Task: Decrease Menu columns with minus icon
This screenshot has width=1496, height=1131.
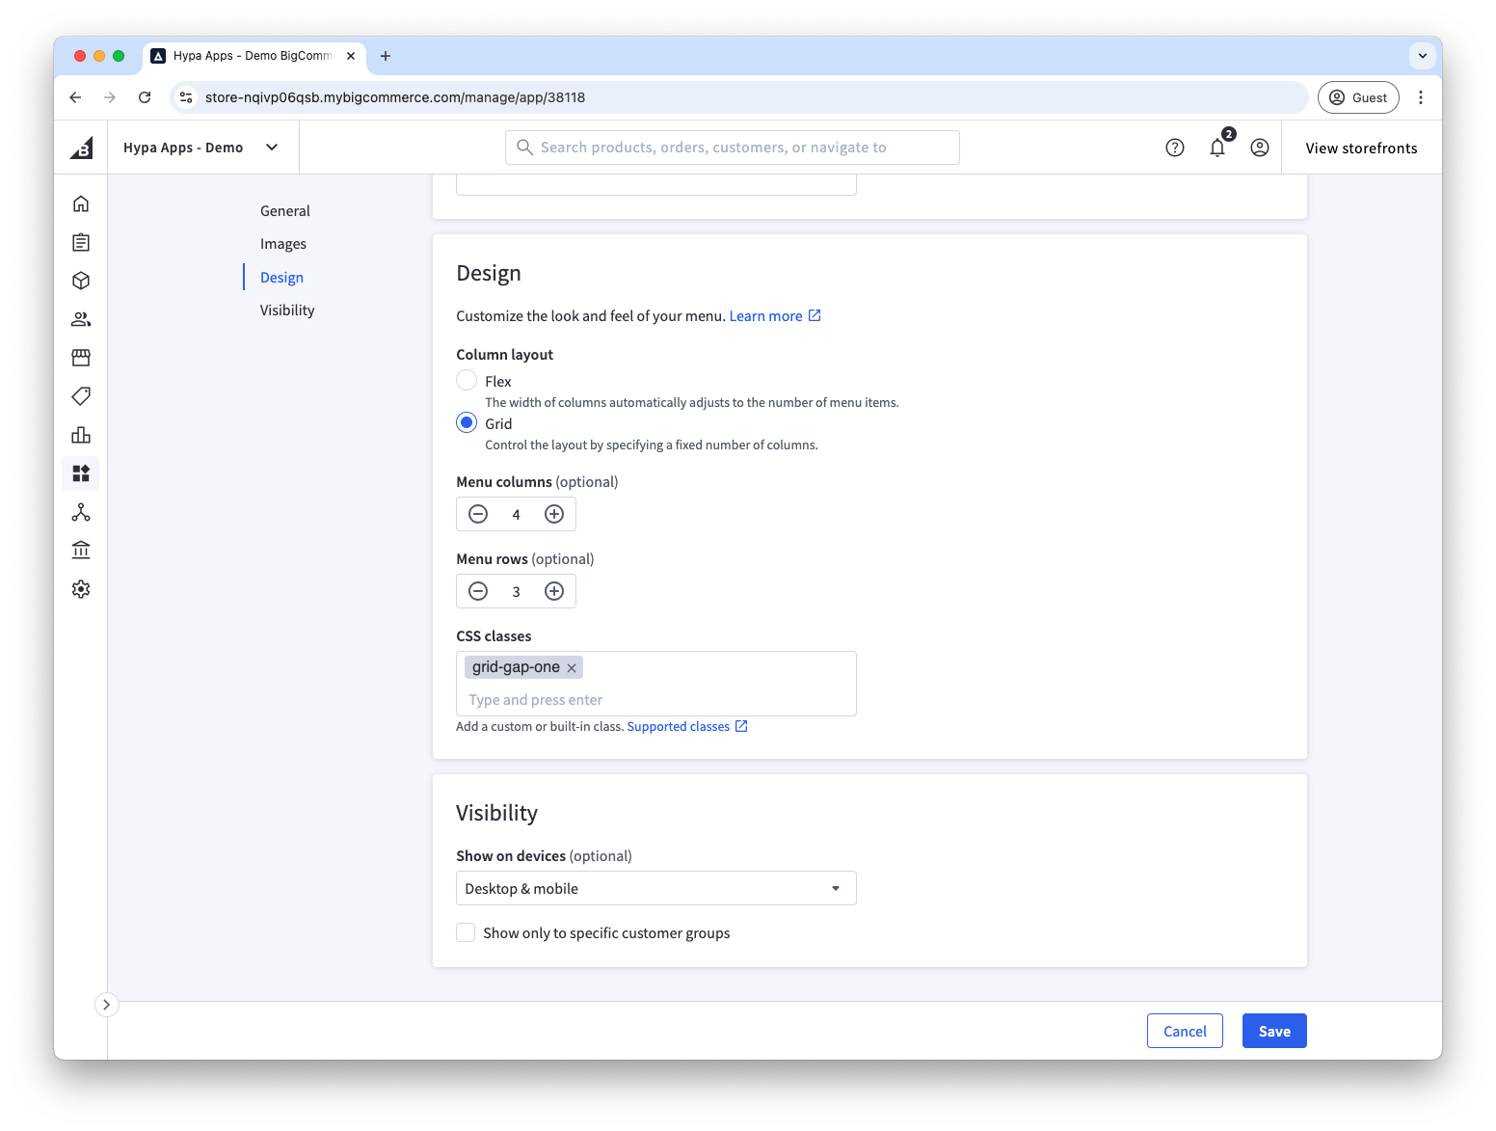Action: 478,514
